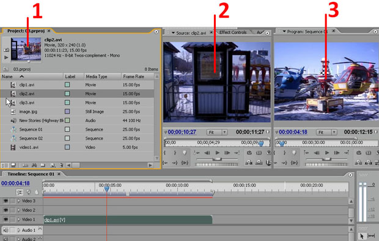Hide the Video 2 track output
Image resolution: width=379 pixels, height=241 pixels.
point(6,210)
